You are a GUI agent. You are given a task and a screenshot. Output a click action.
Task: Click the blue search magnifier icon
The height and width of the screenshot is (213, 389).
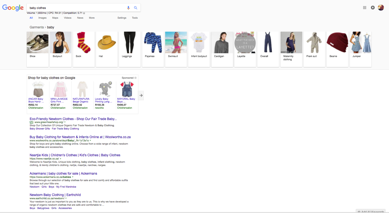(x=136, y=8)
